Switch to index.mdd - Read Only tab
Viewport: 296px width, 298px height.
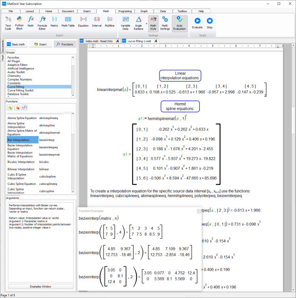(99, 41)
